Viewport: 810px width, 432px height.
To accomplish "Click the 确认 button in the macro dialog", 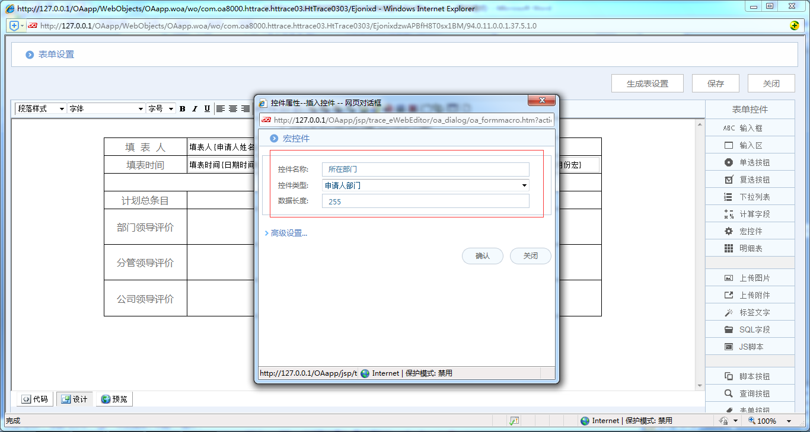I will tap(482, 256).
